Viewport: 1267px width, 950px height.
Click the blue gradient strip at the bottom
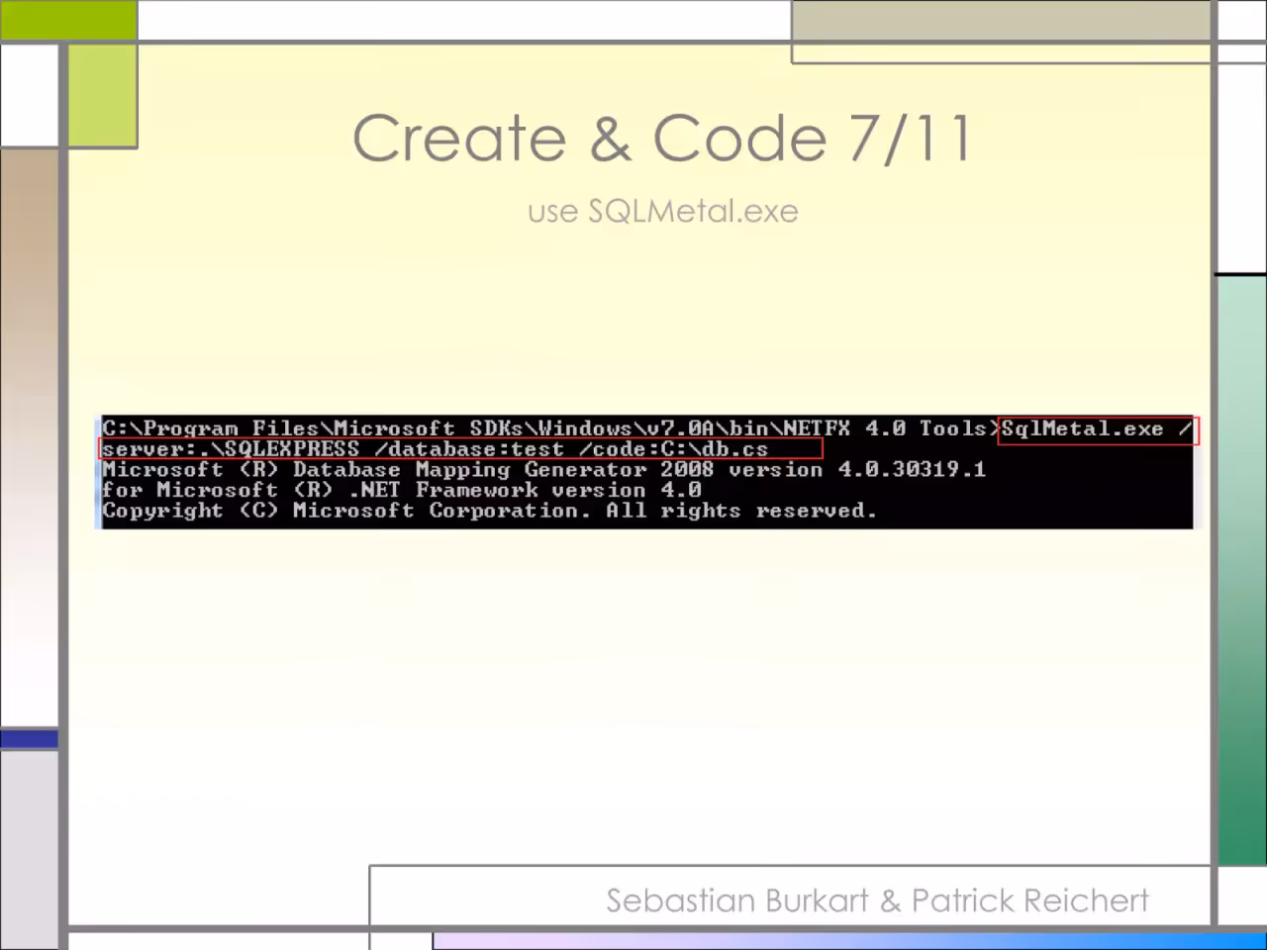(849, 941)
